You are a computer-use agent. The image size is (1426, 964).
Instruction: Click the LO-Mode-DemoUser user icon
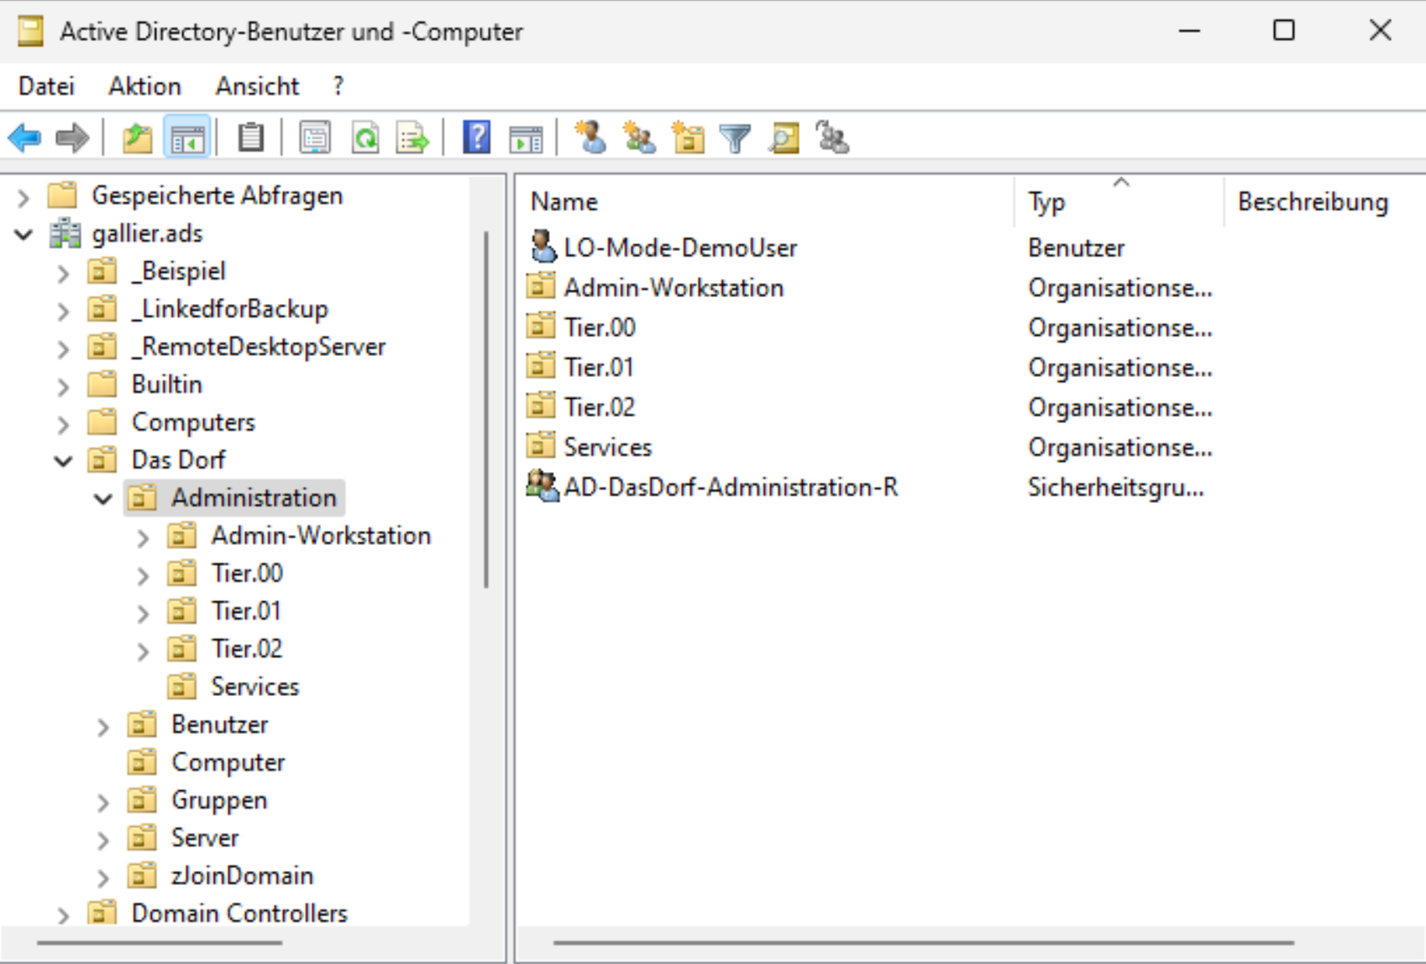(x=543, y=247)
